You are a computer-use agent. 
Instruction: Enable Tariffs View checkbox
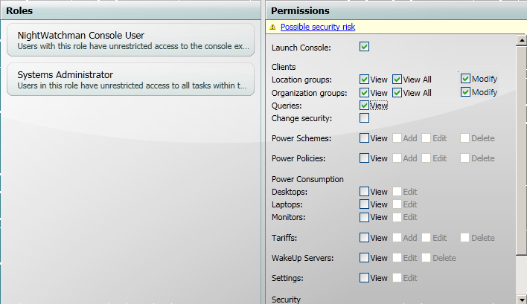(x=364, y=238)
